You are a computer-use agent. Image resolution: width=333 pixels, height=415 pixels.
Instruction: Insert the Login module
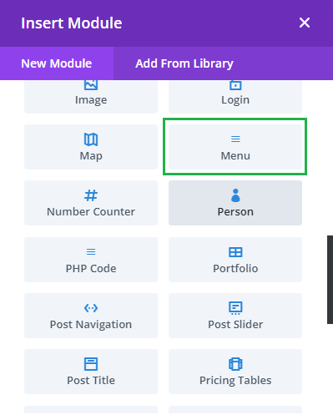[235, 97]
